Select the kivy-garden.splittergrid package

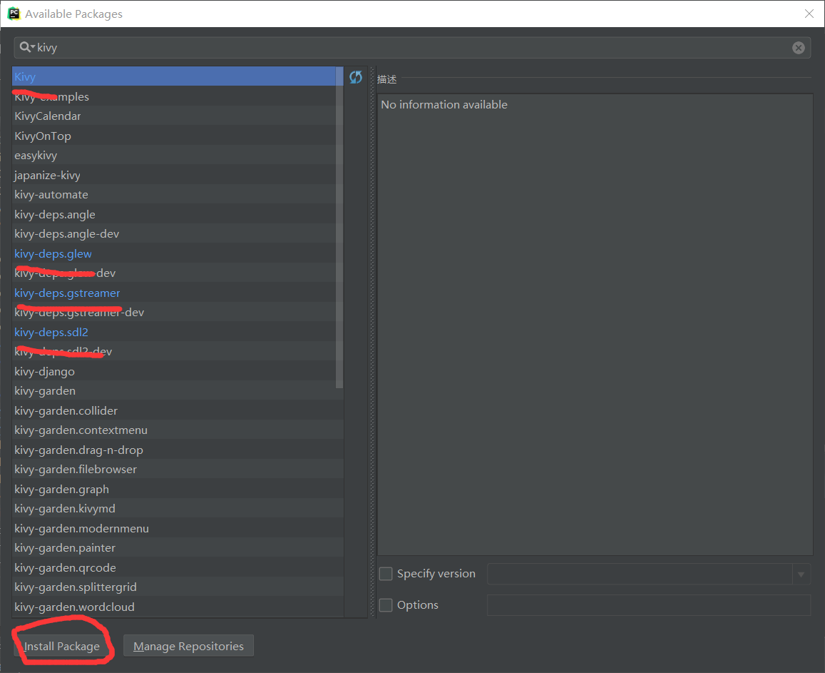[x=178, y=587]
